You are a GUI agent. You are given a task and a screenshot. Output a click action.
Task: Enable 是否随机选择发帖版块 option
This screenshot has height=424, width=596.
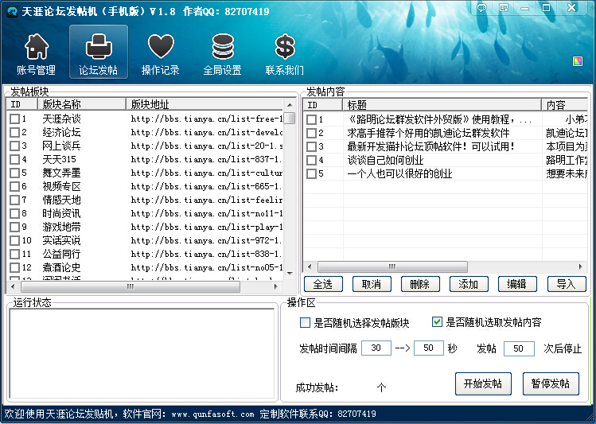(306, 323)
